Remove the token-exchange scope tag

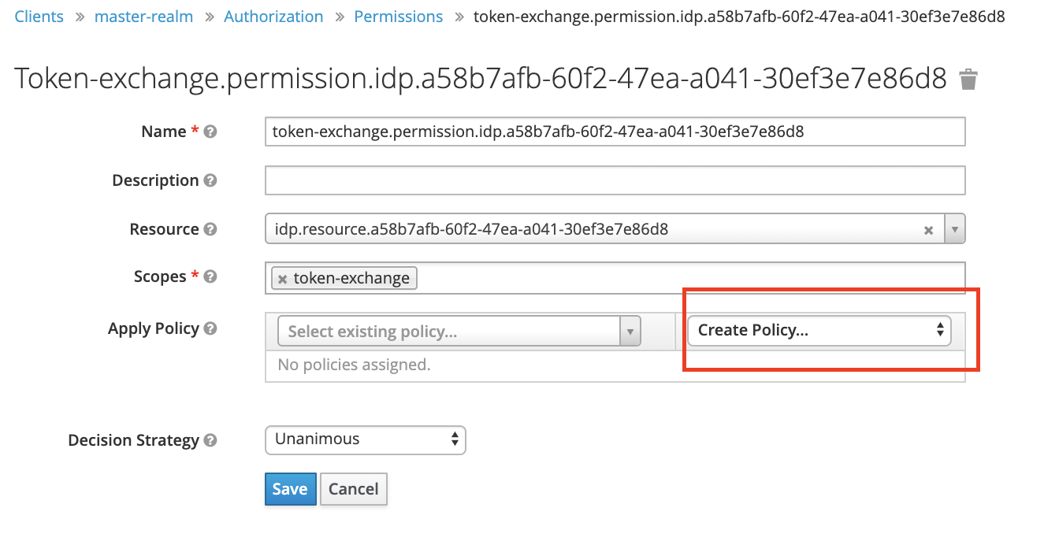click(x=283, y=279)
